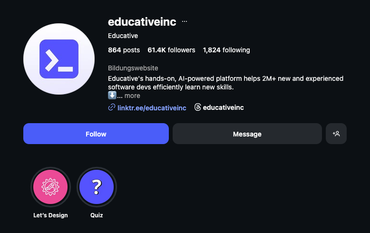Click the down-arrow emoji in the bio
Viewport: 370px width, 233px height.
click(112, 95)
